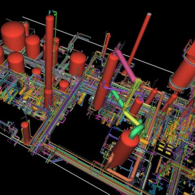195x195 pixels.
Task: Select the small isolated red tank beside rack
Action: click(26, 133)
